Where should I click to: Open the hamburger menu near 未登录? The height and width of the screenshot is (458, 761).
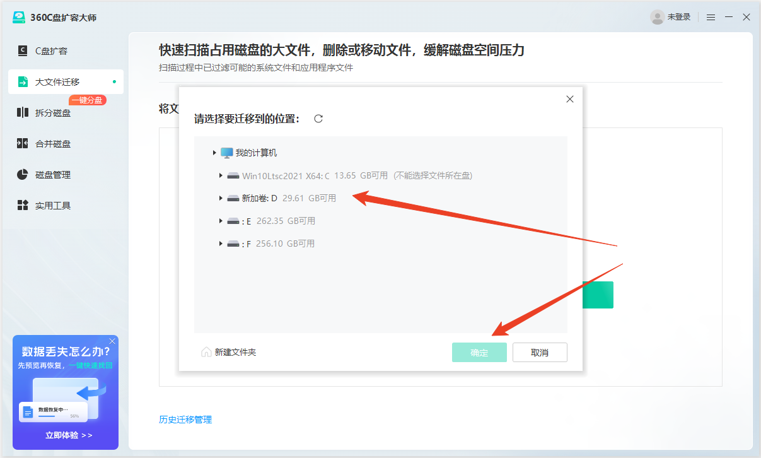pyautogui.click(x=711, y=17)
